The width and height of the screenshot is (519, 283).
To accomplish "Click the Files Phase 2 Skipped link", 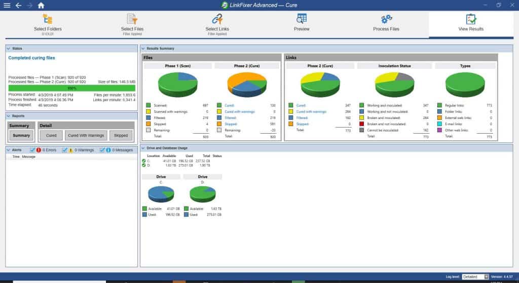I will pos(231,125).
